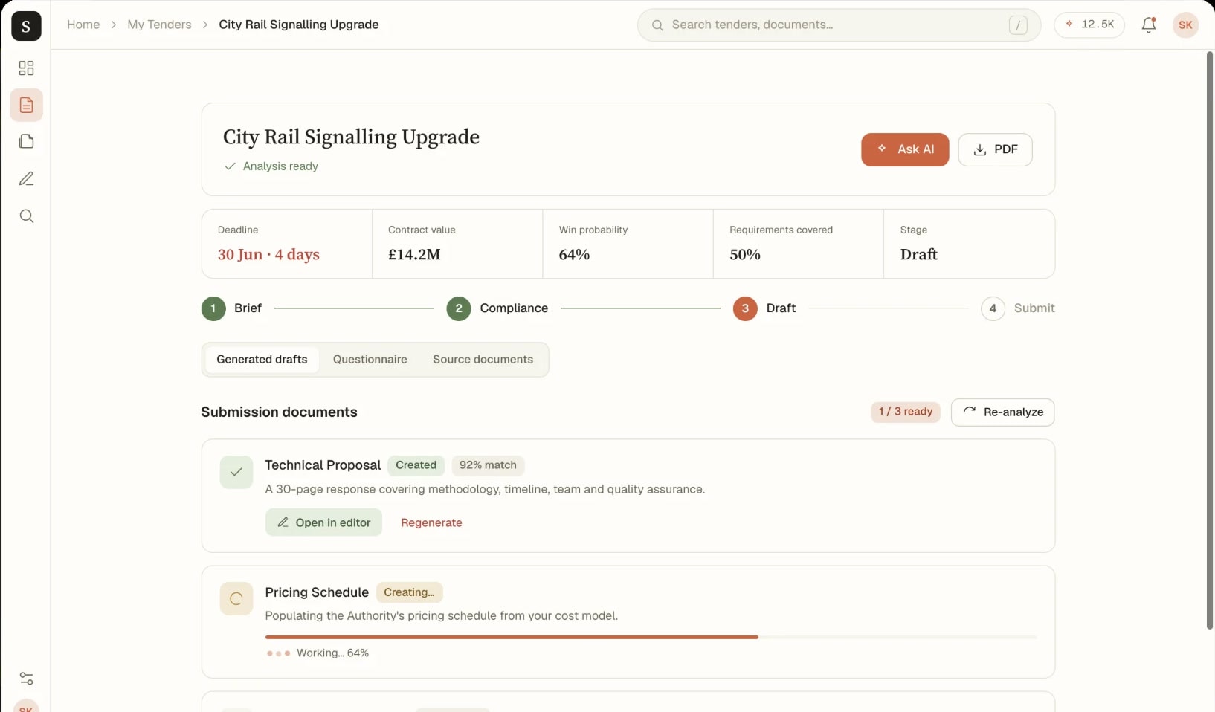
Task: Switch to Source documents tab
Action: pos(483,360)
